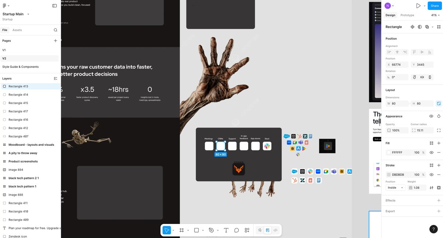Select the Move tool in bottom toolbar
The width and height of the screenshot is (443, 238).
[x=167, y=230]
